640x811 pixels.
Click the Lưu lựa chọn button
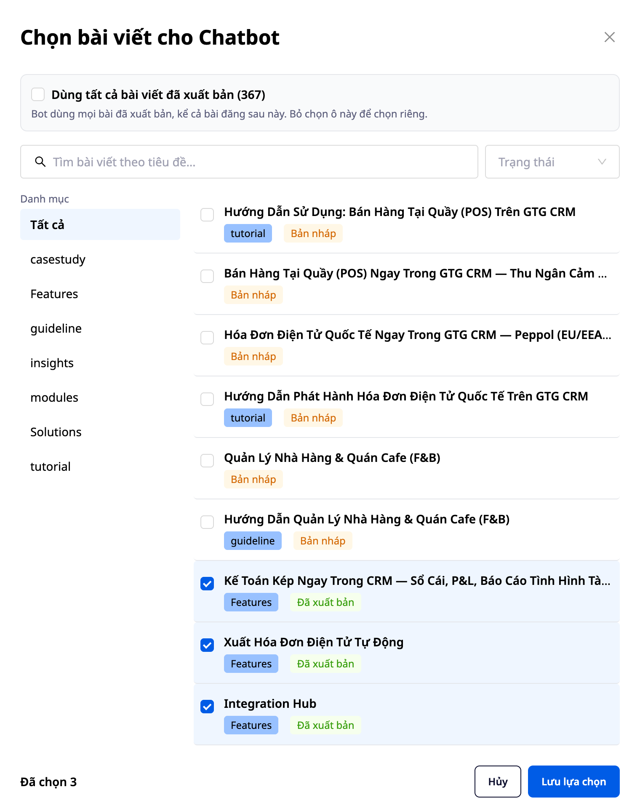click(x=573, y=781)
